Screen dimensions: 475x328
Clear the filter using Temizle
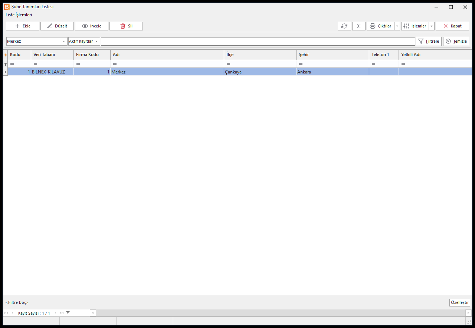[x=456, y=41]
